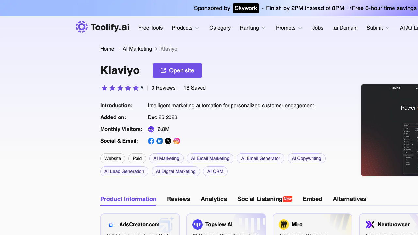Select the Paid tag
The width and height of the screenshot is (418, 235).
[x=137, y=158]
